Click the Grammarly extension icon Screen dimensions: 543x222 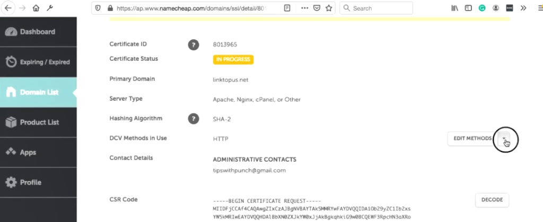pyautogui.click(x=482, y=8)
